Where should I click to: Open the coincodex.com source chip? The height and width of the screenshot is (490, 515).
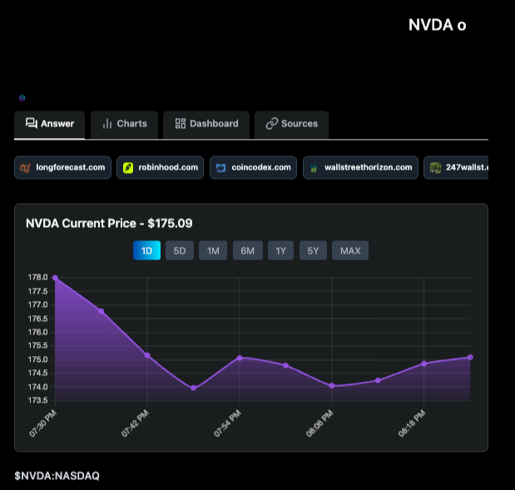pos(253,167)
